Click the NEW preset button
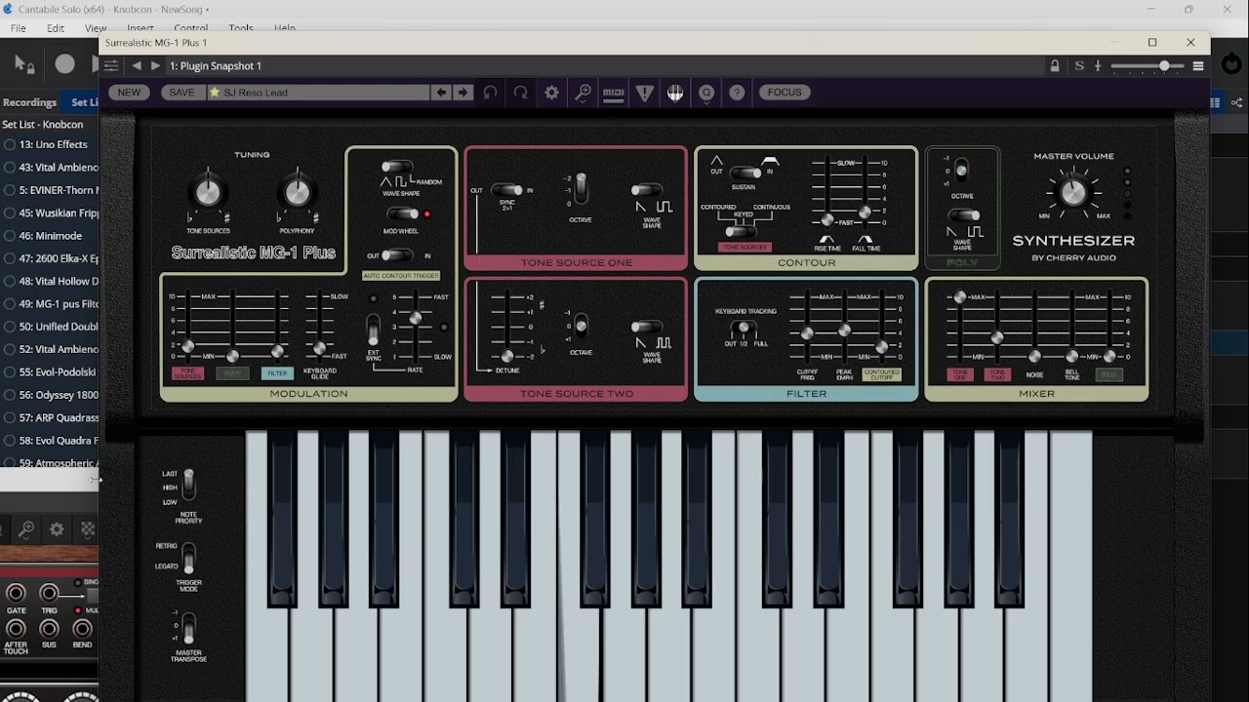Image resolution: width=1249 pixels, height=702 pixels. (129, 93)
